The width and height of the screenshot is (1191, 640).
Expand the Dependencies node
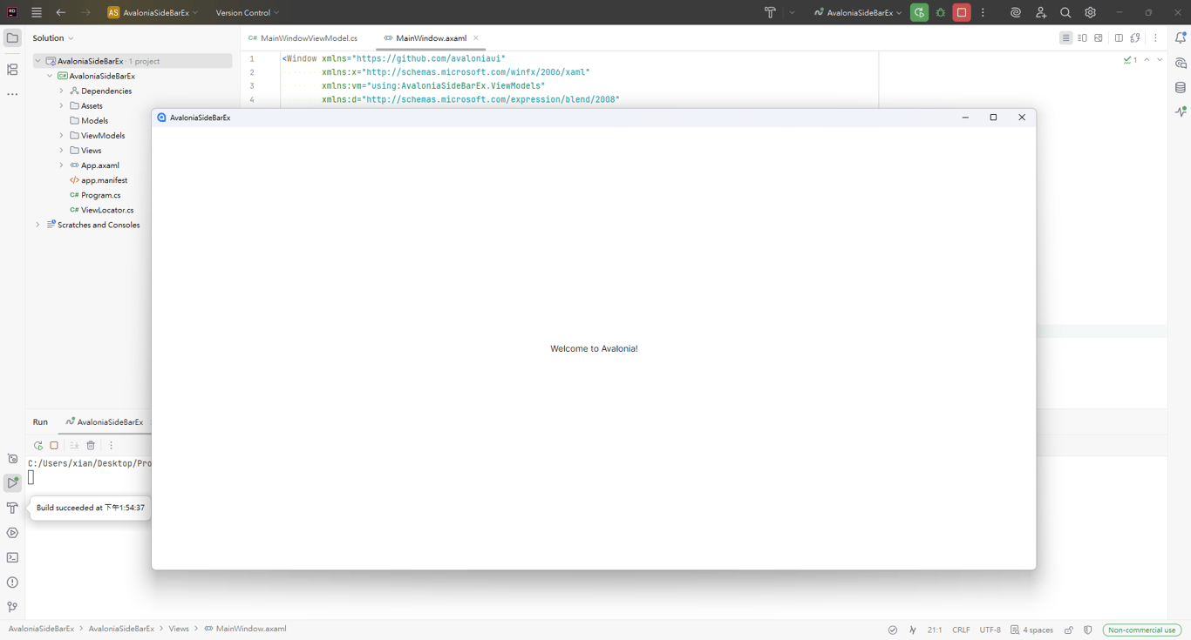pos(62,91)
